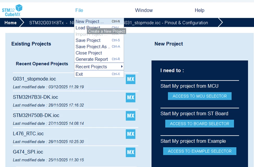Open L476_RTC.ioc via its MX icon
Screen dimensions: 254x167
[x=131, y=134]
